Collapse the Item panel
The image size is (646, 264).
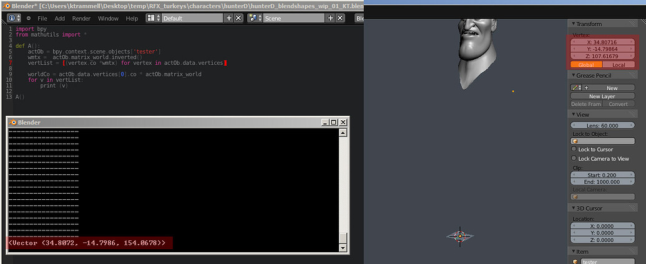(574, 252)
